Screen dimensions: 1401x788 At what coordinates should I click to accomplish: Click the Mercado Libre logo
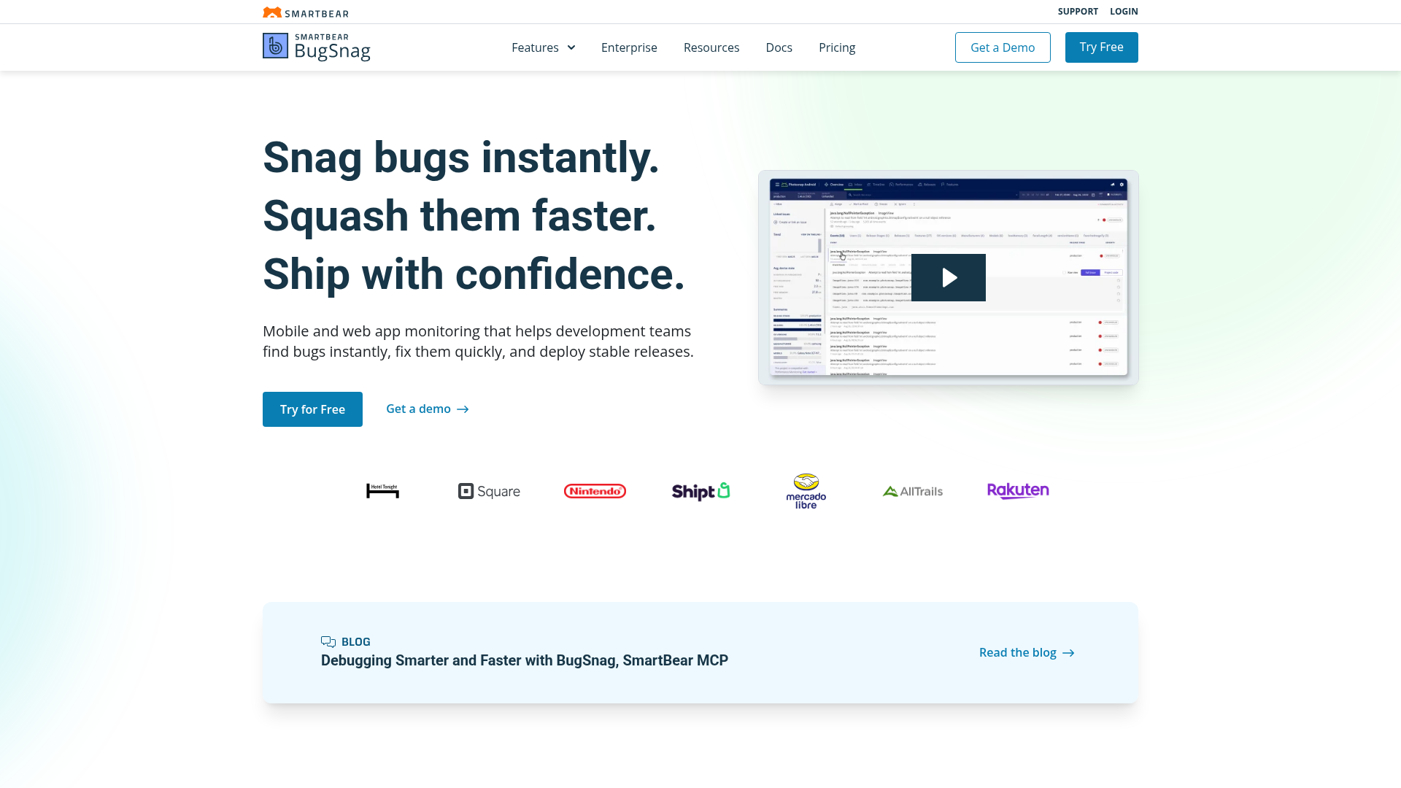coord(806,491)
